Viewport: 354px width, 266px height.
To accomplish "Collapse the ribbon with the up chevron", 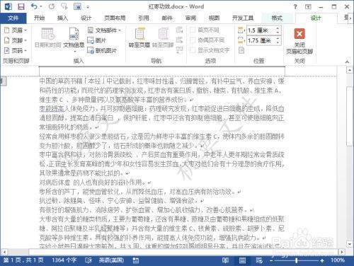I will (x=347, y=62).
